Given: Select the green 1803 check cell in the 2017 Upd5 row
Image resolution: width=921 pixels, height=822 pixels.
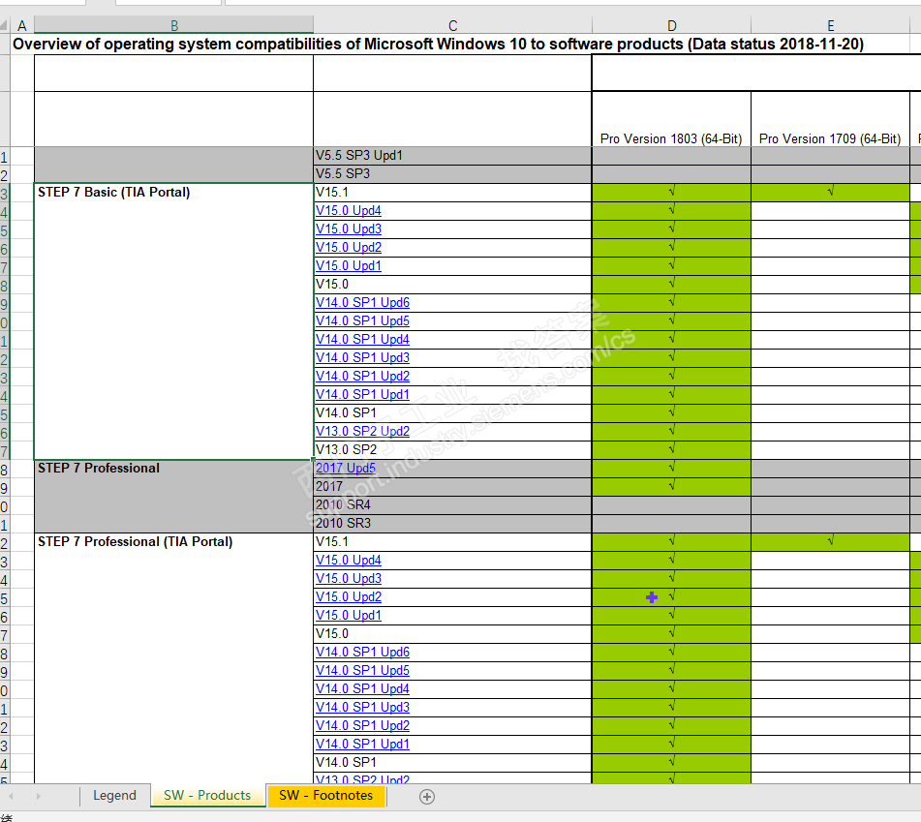Looking at the screenshot, I should (x=671, y=468).
